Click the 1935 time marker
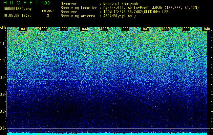 (x=104, y=29)
